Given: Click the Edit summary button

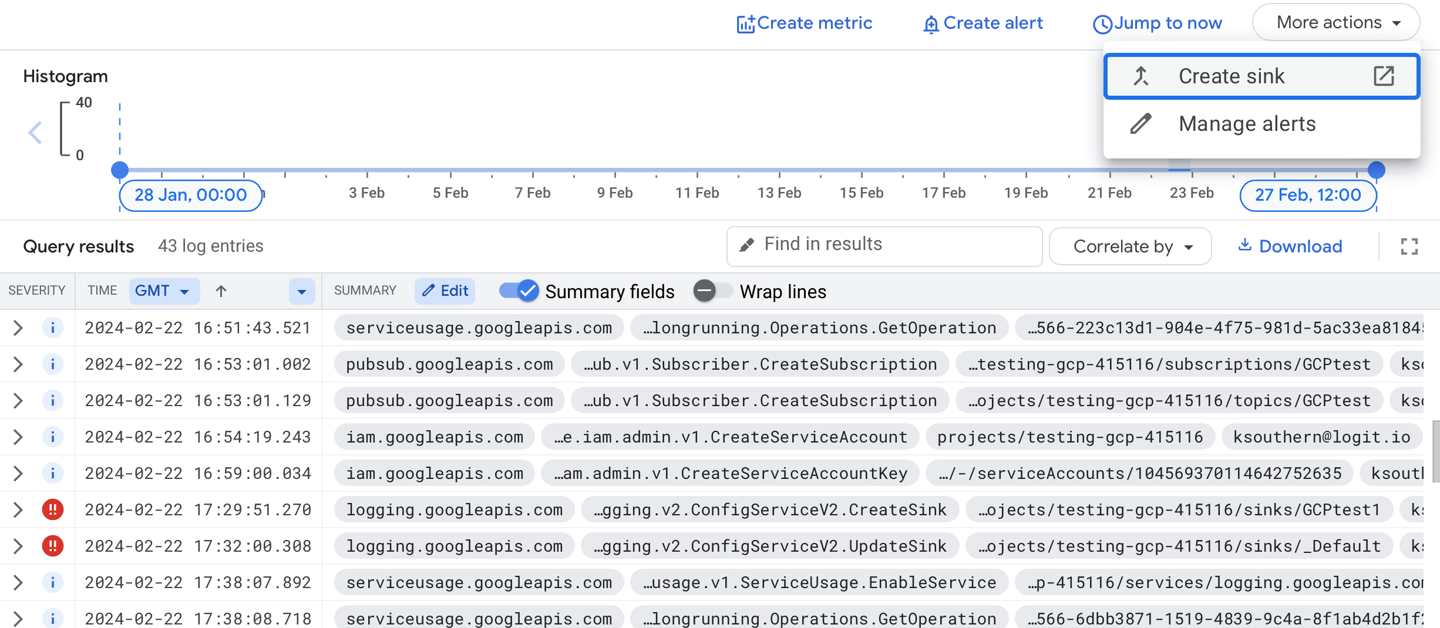Looking at the screenshot, I should point(445,291).
